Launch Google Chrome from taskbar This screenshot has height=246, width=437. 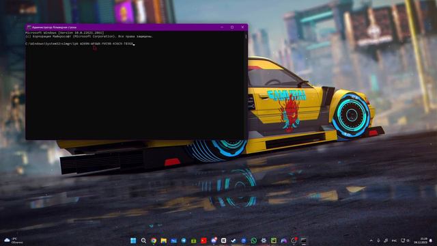tap(154, 241)
